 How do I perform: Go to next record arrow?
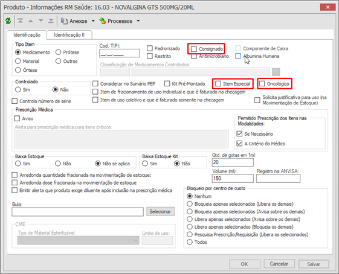(40, 21)
